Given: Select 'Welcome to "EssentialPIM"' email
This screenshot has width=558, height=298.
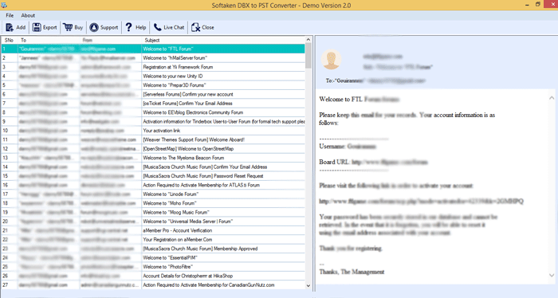Looking at the screenshot, I should (153, 258).
